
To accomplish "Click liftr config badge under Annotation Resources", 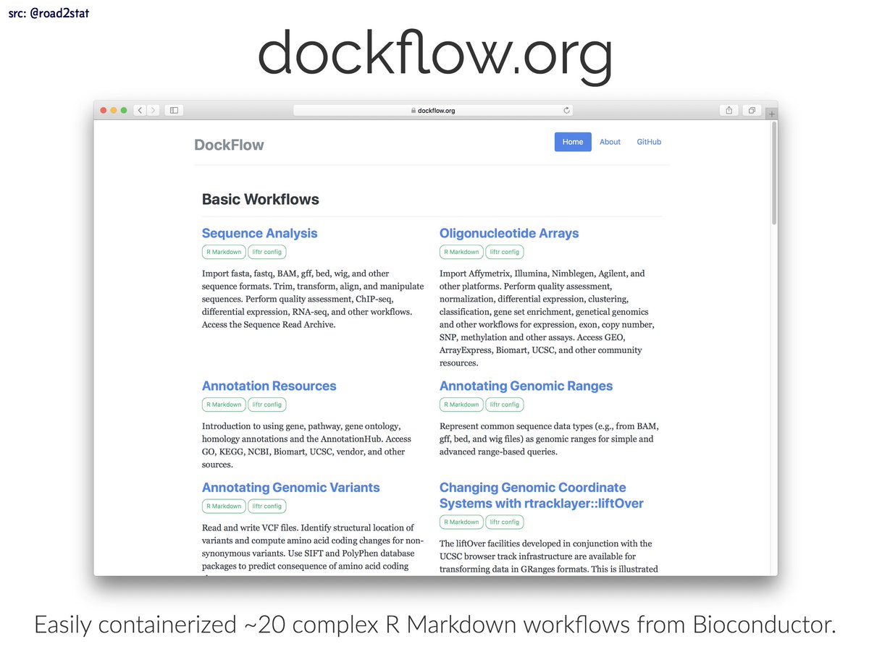I will click(x=267, y=405).
